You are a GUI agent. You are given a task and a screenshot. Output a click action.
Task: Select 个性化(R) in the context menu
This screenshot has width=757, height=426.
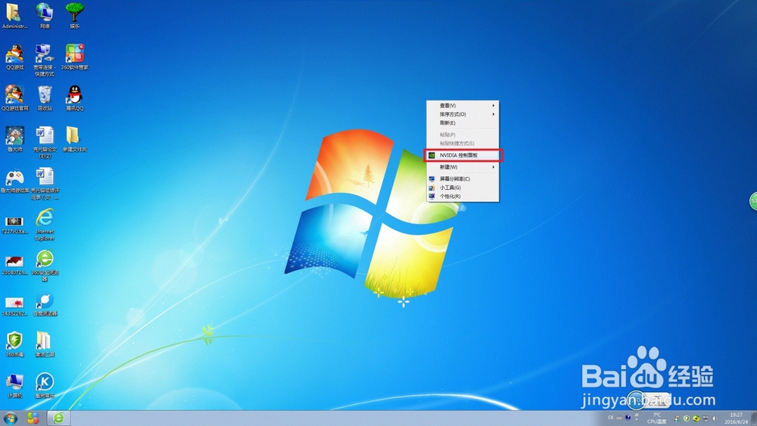click(463, 197)
